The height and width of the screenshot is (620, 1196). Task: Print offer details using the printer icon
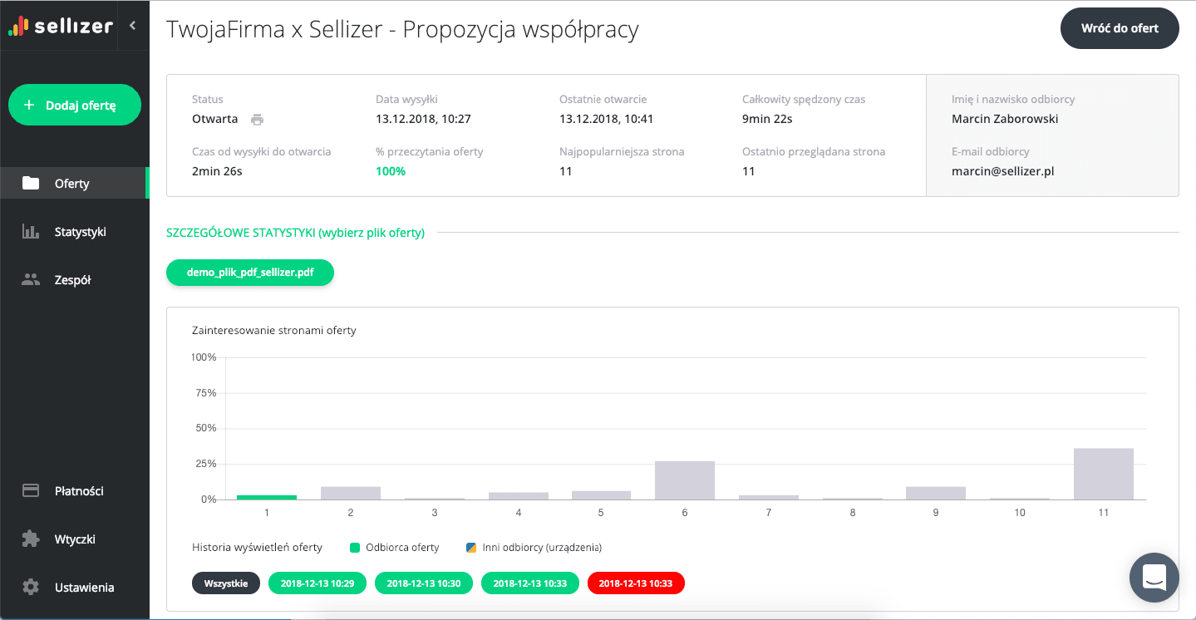(x=257, y=119)
